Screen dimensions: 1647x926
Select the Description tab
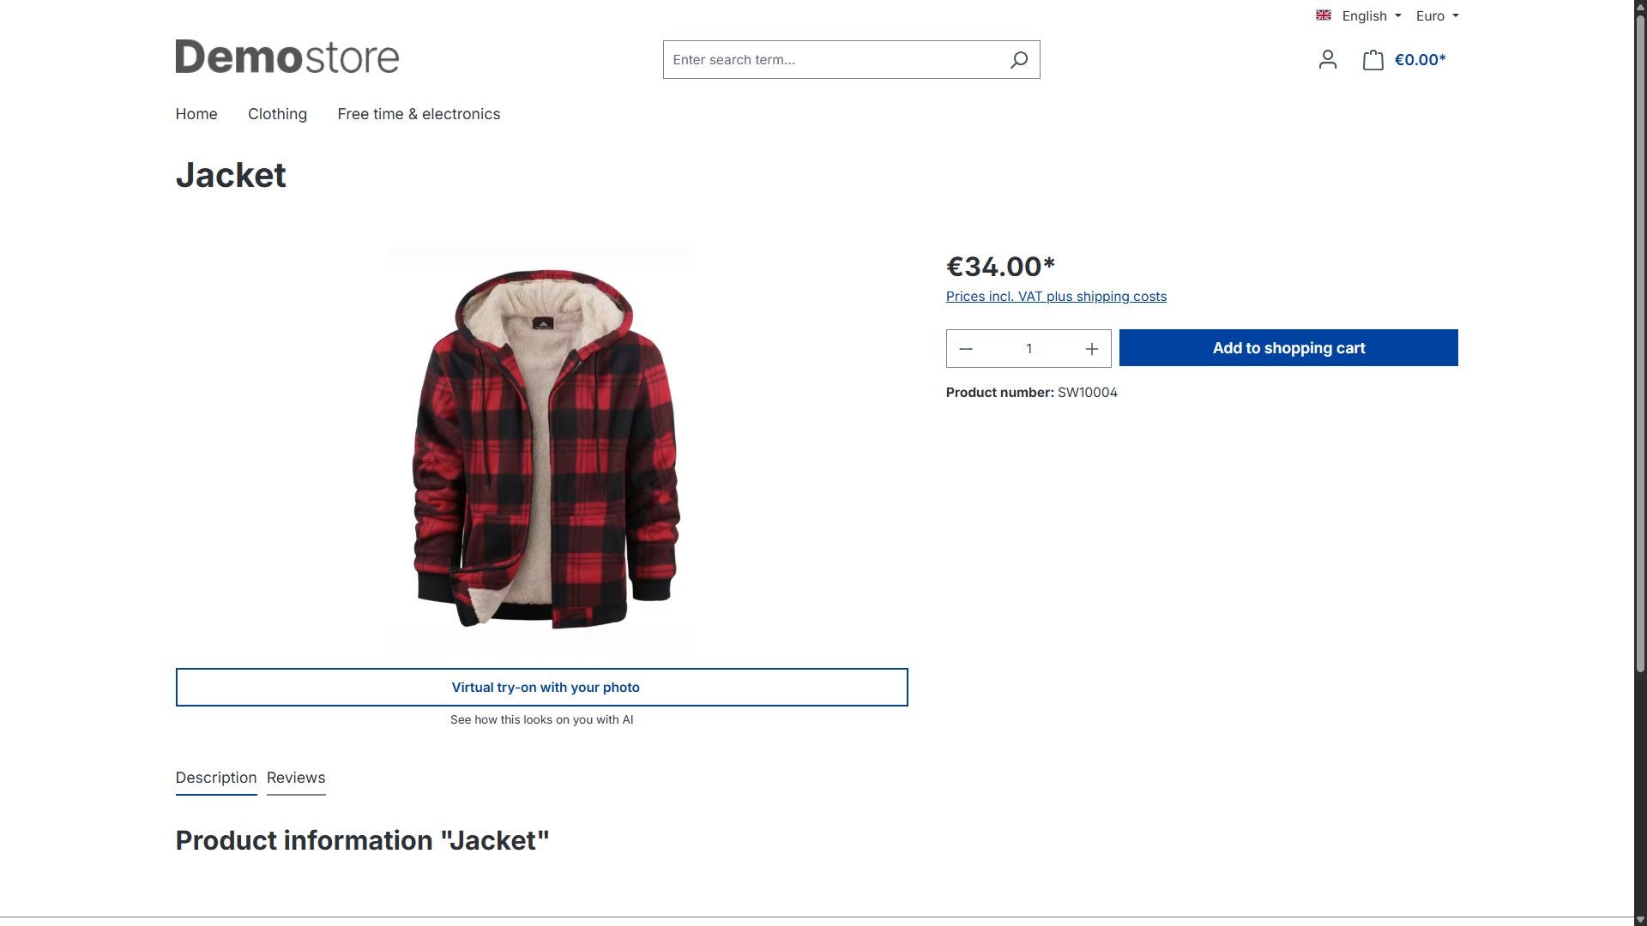tap(216, 778)
